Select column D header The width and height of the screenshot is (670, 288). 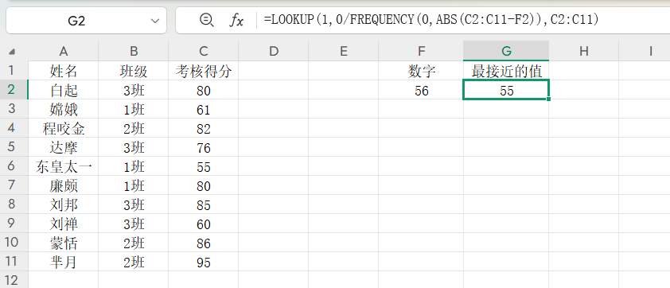(274, 51)
